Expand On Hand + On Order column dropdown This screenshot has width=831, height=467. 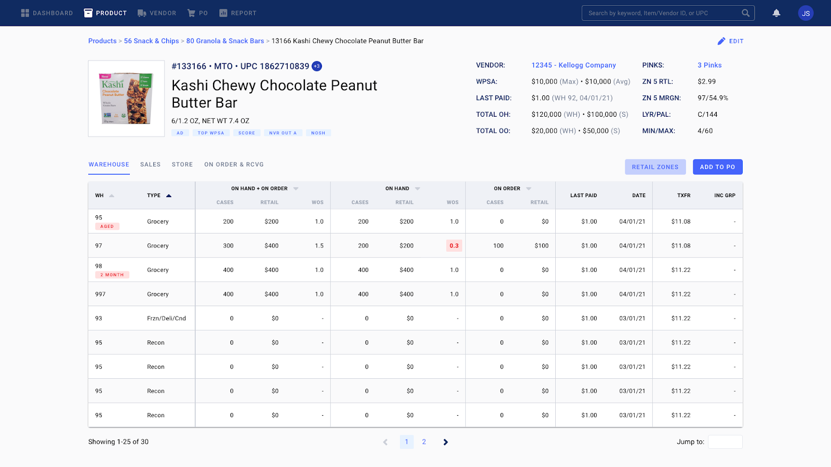click(x=296, y=188)
